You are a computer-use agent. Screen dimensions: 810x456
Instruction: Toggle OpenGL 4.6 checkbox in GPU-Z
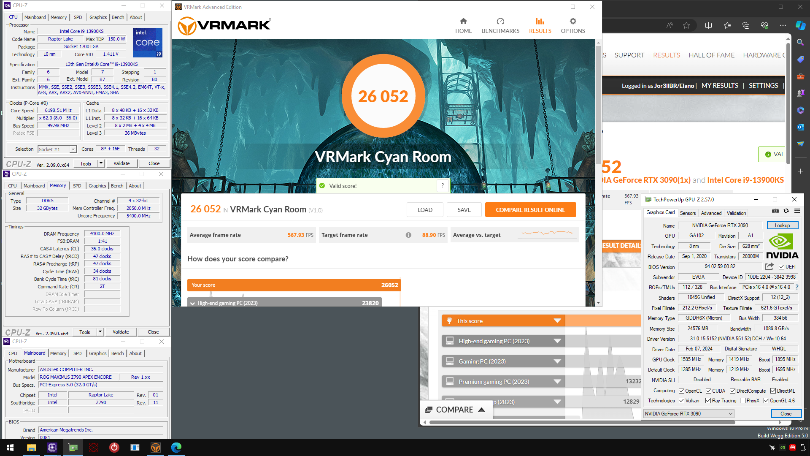[766, 401]
